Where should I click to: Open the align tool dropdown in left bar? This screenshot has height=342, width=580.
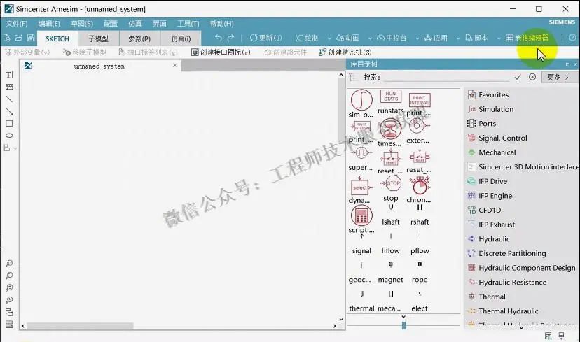[x=15, y=148]
